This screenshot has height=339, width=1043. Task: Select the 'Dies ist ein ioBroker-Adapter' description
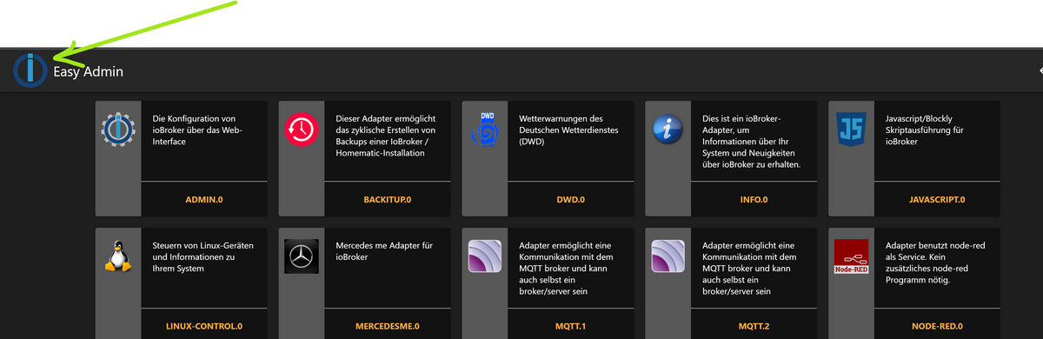point(751,141)
